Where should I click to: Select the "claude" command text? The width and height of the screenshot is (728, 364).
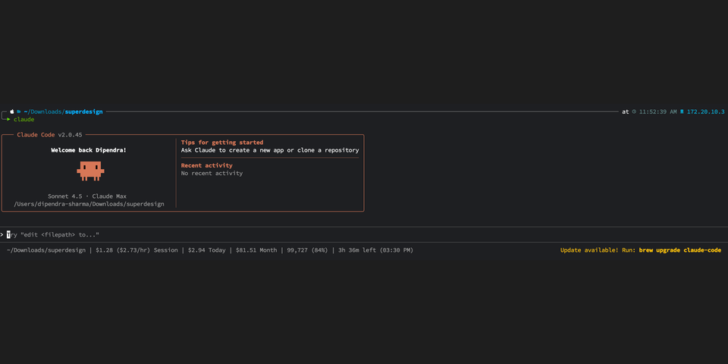pyautogui.click(x=24, y=119)
